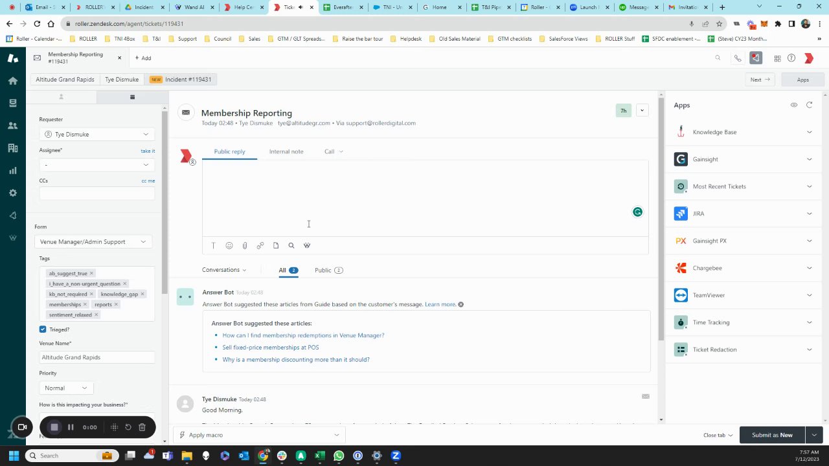Refresh apps using the reload icon
This screenshot has height=466, width=829.
[x=809, y=105]
